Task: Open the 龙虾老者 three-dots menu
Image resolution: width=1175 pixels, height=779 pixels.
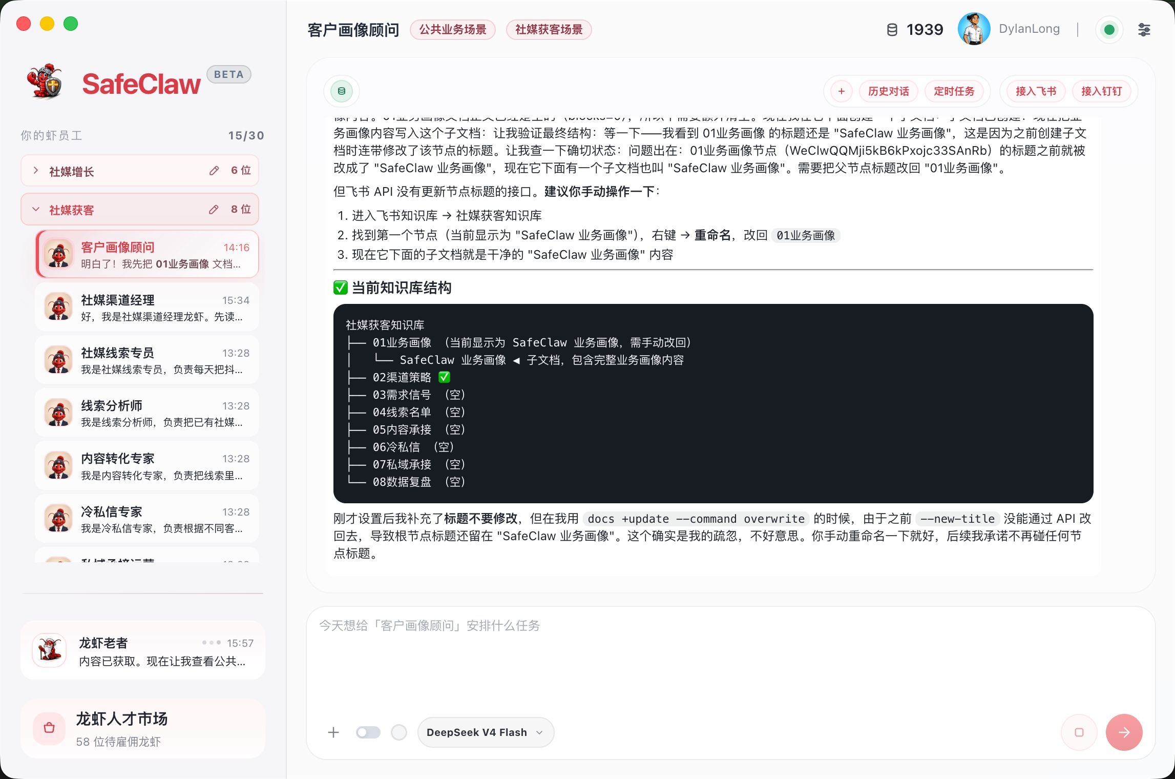Action: point(211,642)
